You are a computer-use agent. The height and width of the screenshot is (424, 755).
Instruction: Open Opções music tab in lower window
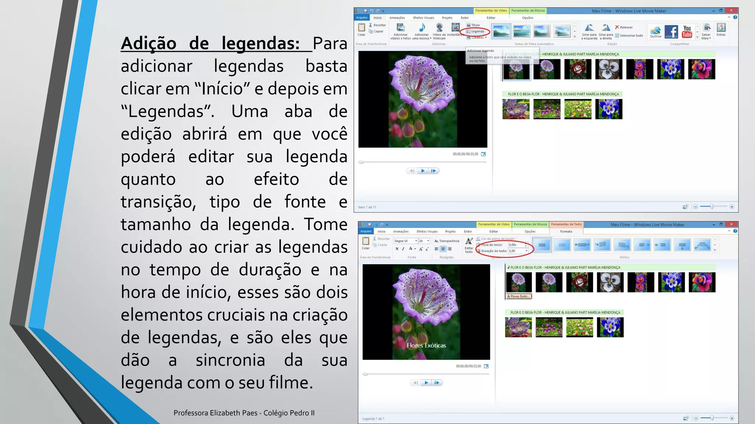click(530, 232)
